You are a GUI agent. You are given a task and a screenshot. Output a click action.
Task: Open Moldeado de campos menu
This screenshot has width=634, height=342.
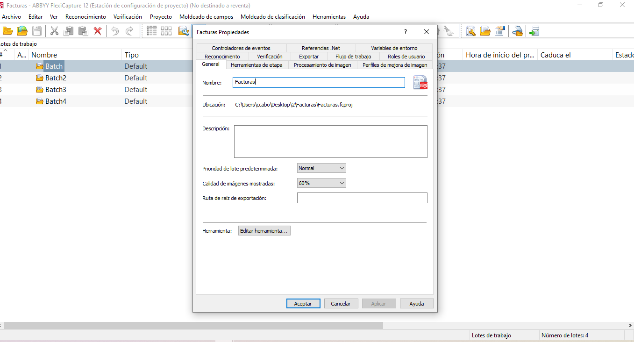point(206,17)
